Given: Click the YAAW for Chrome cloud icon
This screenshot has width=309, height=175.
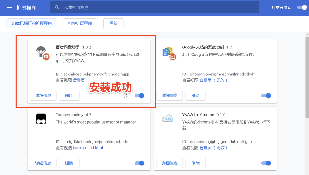Looking at the screenshot, I should [x=167, y=119].
